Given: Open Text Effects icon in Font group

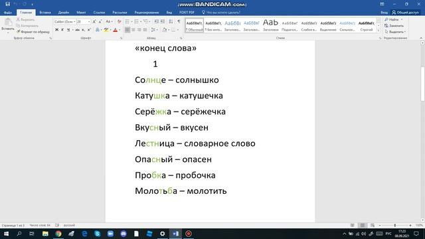Looking at the screenshot, I should pos(98,30).
